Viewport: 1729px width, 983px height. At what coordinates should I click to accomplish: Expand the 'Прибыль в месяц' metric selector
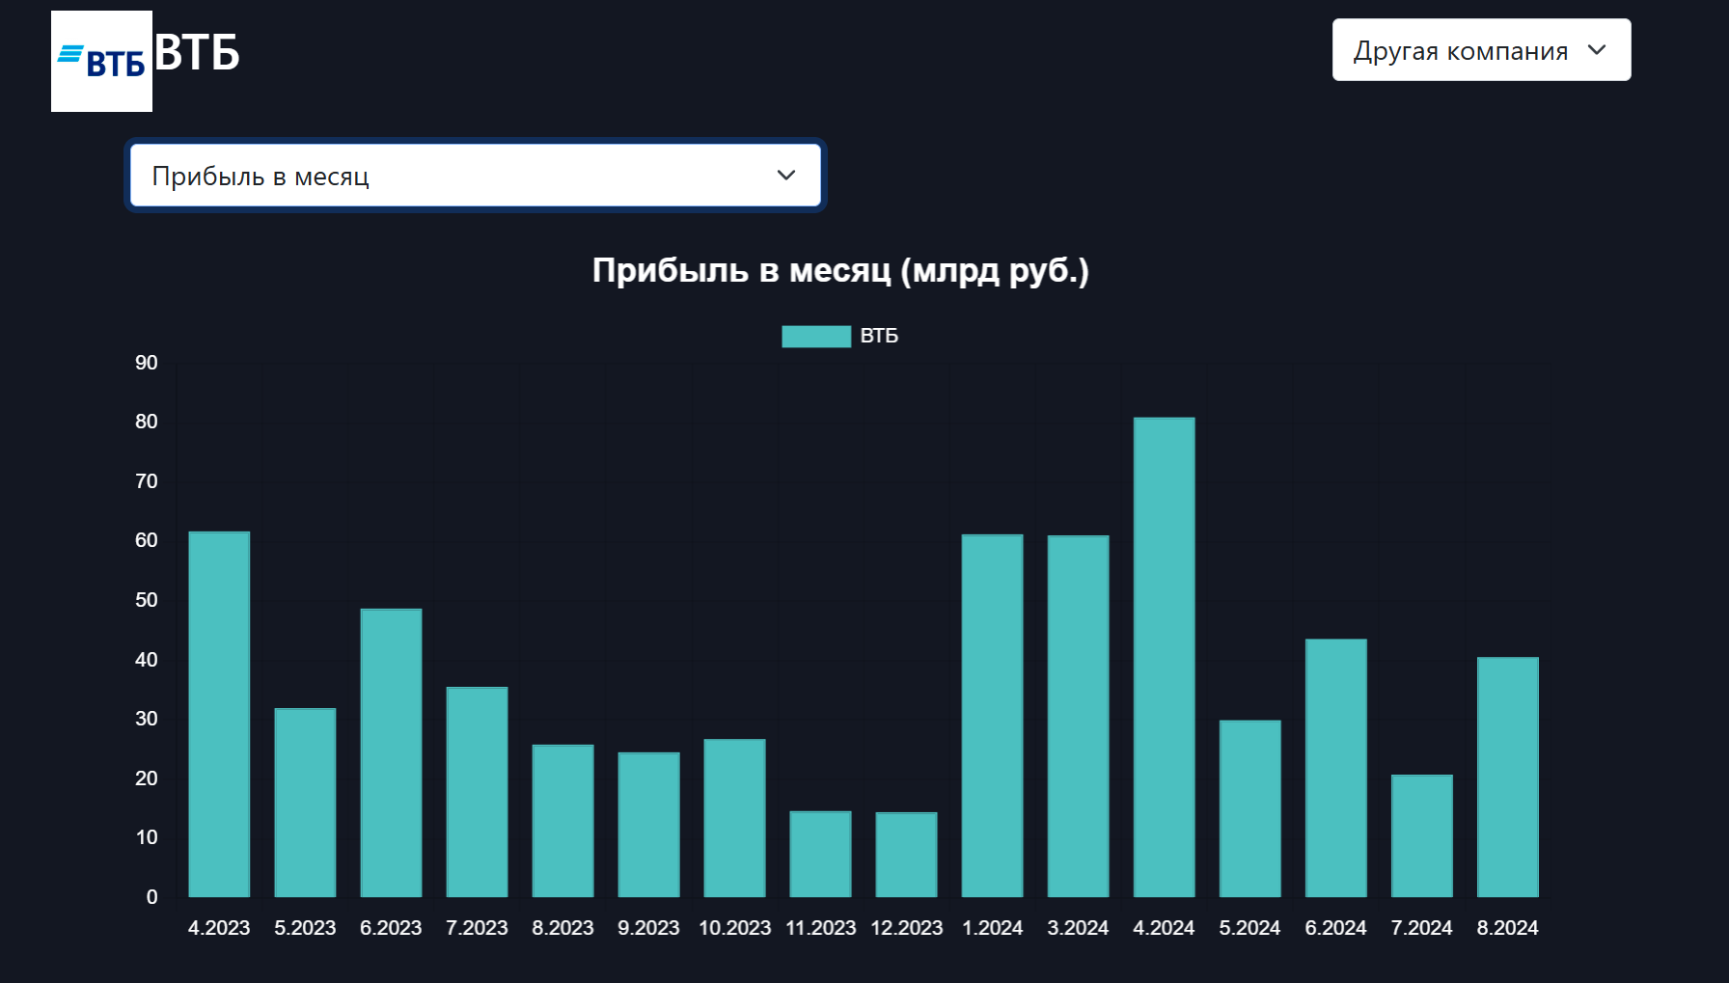[x=475, y=176]
